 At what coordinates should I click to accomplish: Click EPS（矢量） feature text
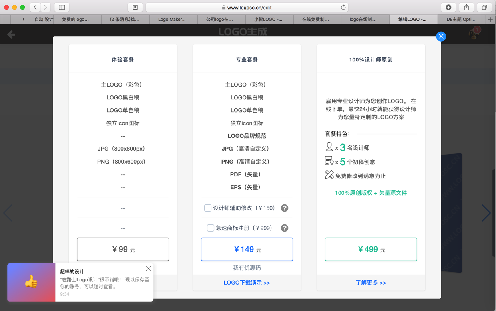(x=247, y=187)
